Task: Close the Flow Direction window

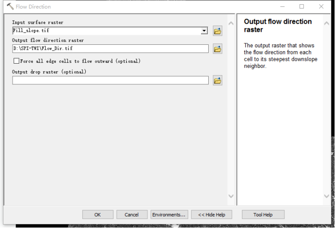Action: pyautogui.click(x=321, y=7)
